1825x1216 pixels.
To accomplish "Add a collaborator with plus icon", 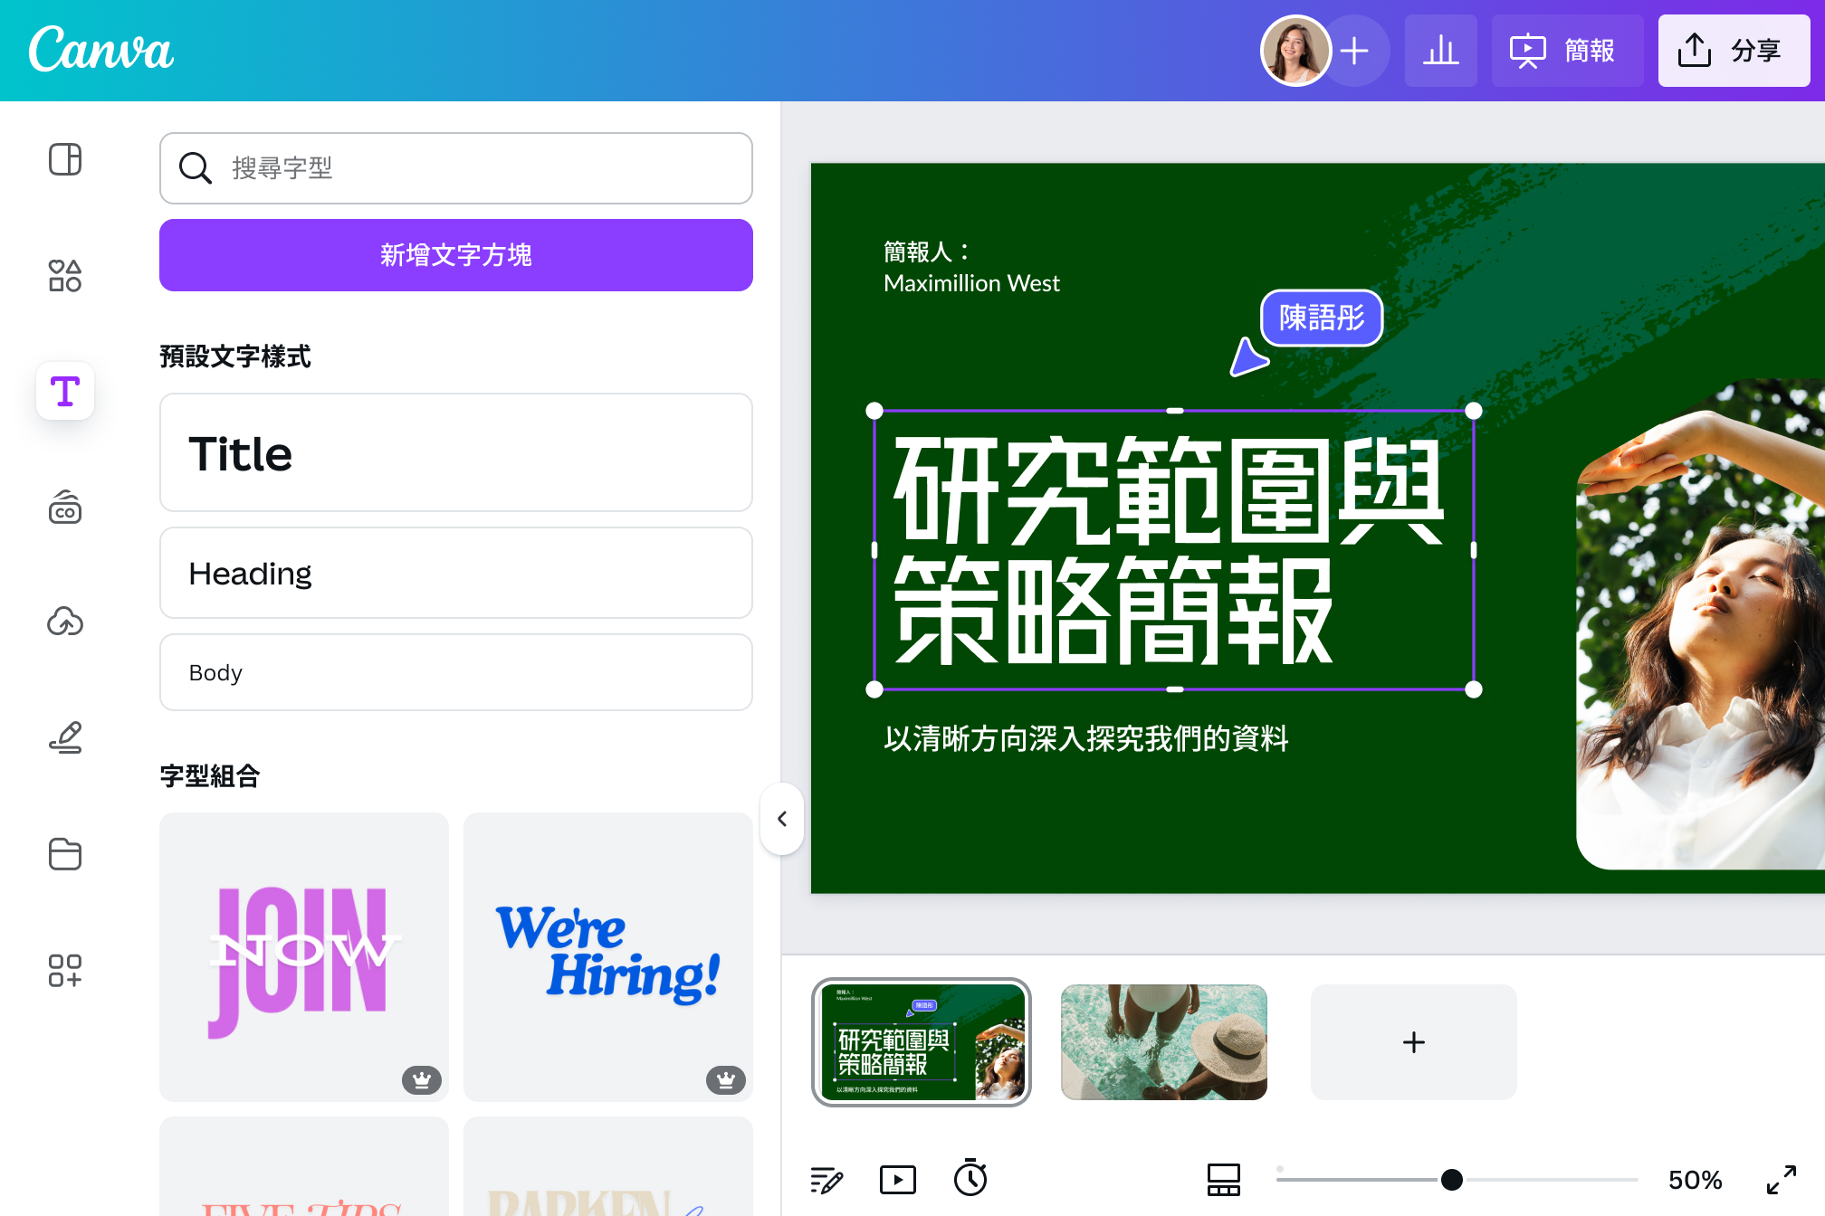I will coord(1354,51).
